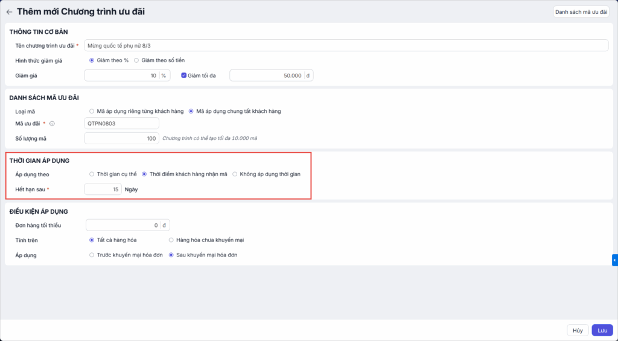Focus the Số lượng mã field
The height and width of the screenshot is (341, 618).
click(x=122, y=138)
